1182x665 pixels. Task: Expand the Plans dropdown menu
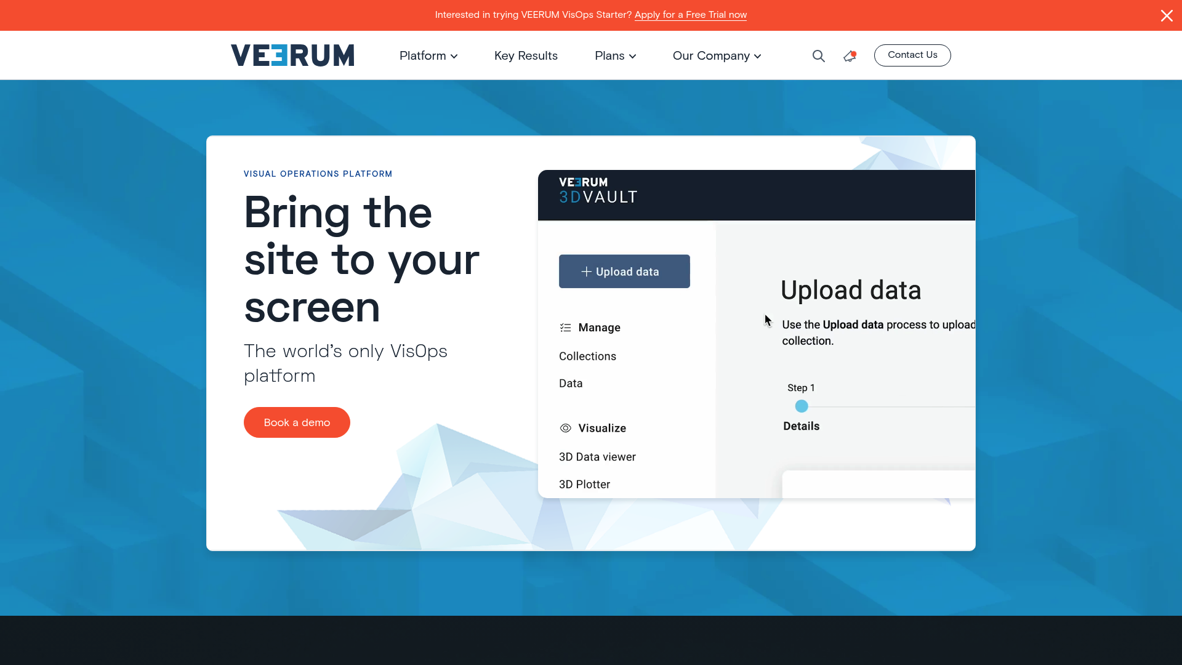pyautogui.click(x=616, y=55)
